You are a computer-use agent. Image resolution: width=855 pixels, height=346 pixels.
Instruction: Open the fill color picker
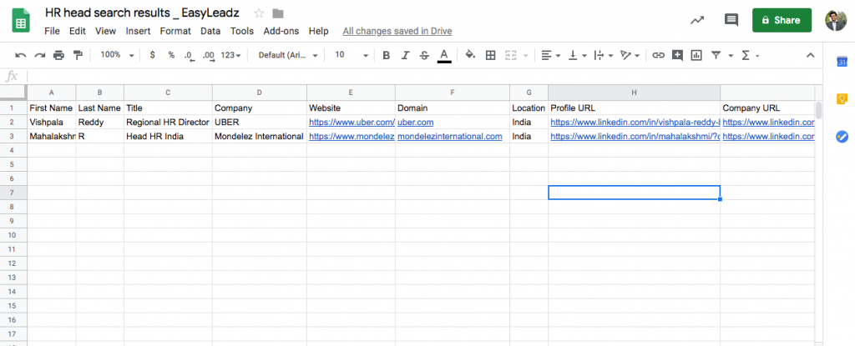click(x=470, y=55)
